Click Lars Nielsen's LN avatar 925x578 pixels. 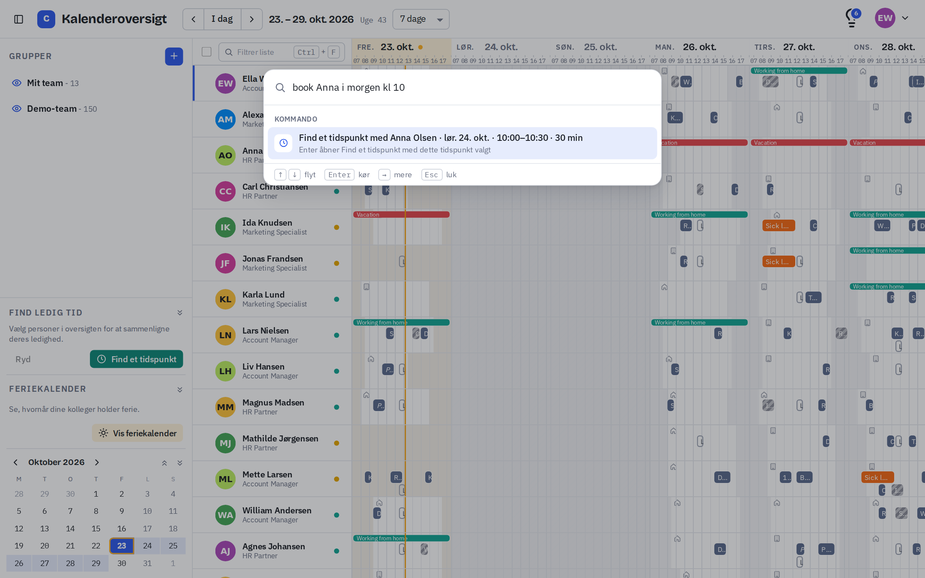(225, 335)
